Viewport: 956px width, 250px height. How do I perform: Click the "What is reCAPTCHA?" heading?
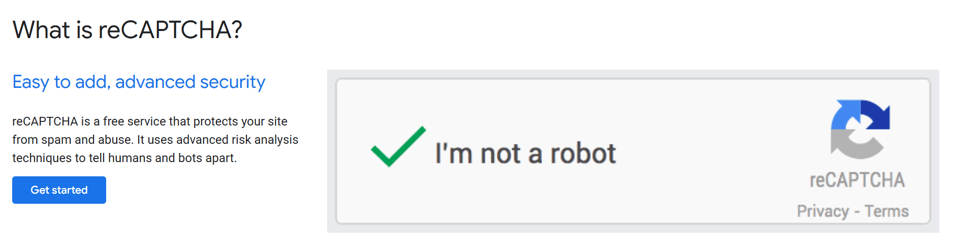[x=127, y=30]
